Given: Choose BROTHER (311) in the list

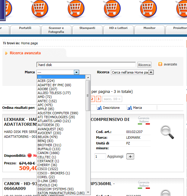Looking at the screenshot, I should coord(61,145).
